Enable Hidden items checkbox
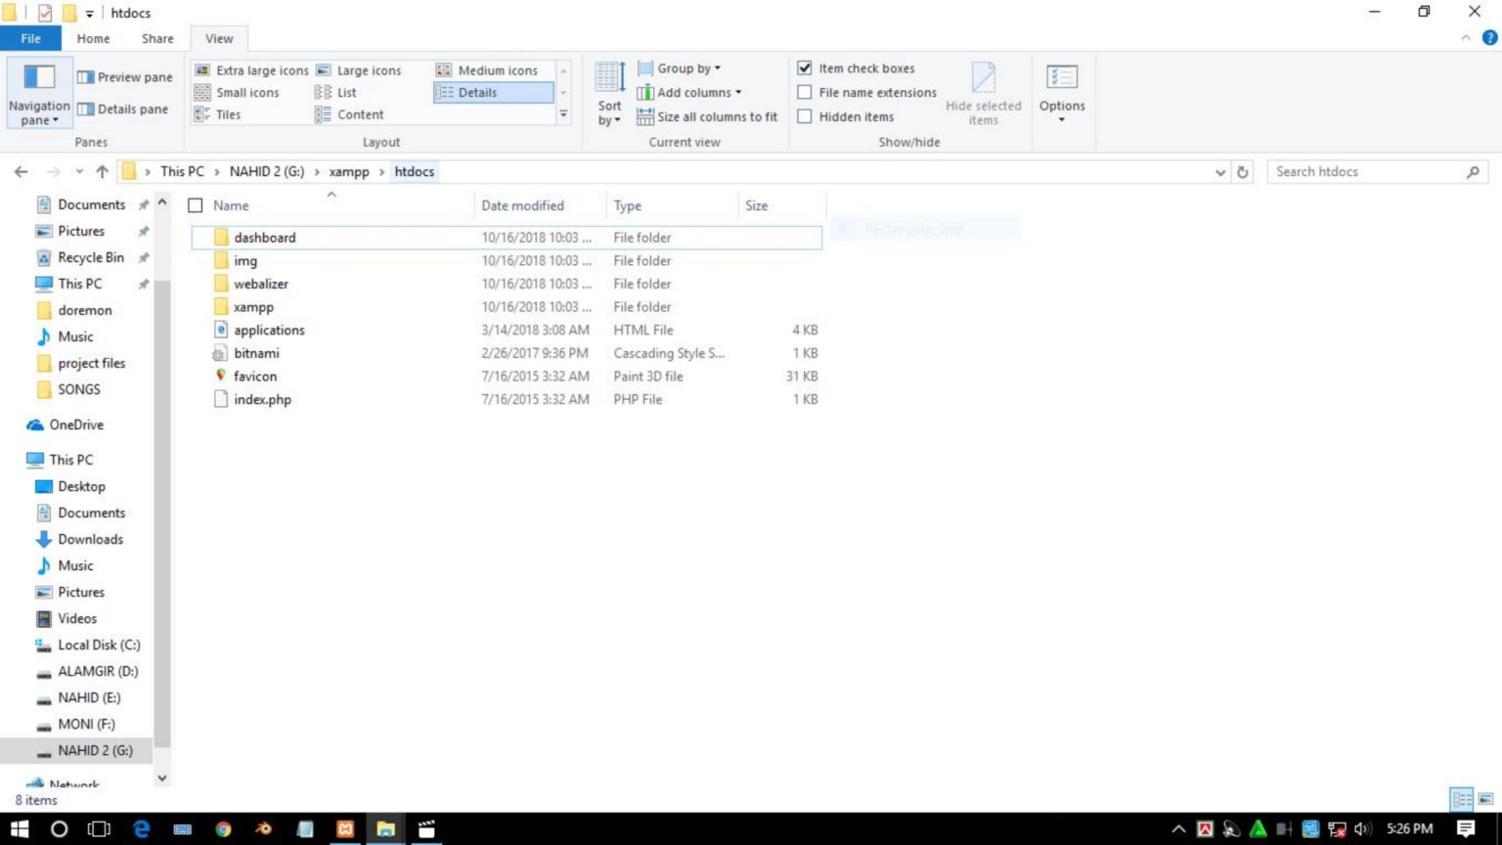1502x845 pixels. point(805,116)
